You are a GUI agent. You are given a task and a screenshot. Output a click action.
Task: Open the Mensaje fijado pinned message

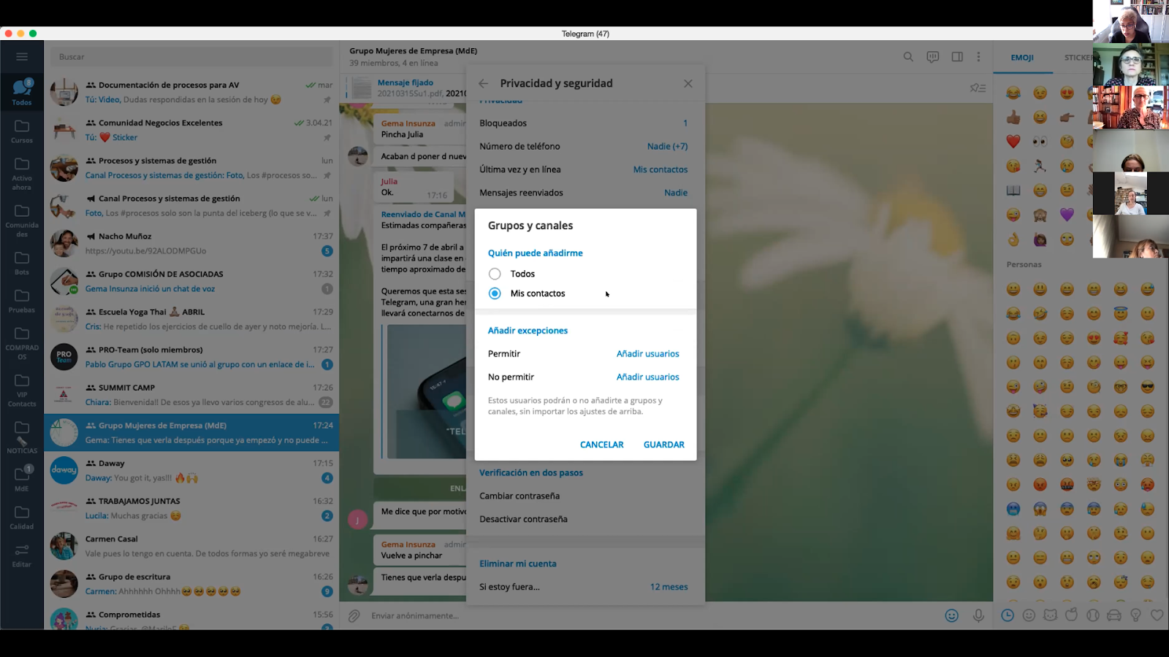pyautogui.click(x=405, y=88)
